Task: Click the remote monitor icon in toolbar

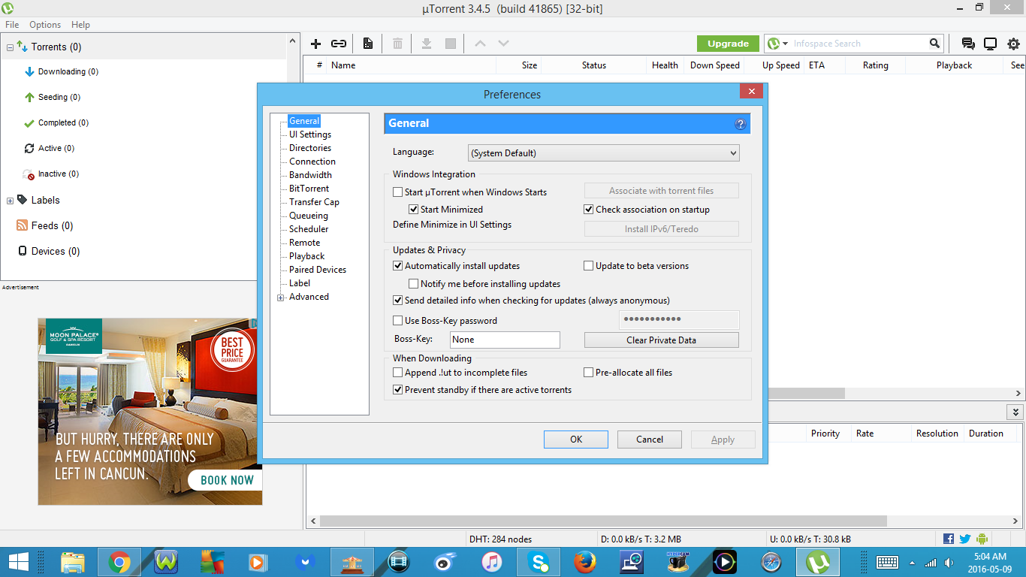Action: pos(990,44)
